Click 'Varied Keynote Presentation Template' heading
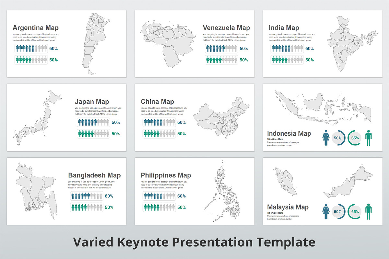This screenshot has width=389, height=259. [x=194, y=243]
